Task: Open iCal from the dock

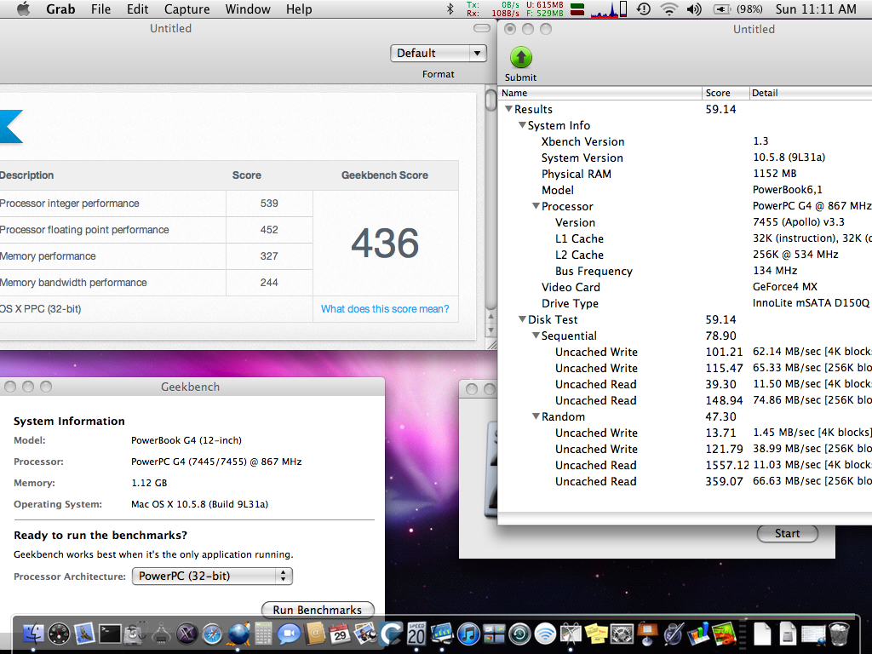Action: (x=340, y=634)
